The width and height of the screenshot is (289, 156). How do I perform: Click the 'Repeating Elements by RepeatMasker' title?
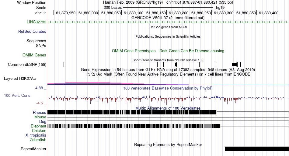[168, 144]
